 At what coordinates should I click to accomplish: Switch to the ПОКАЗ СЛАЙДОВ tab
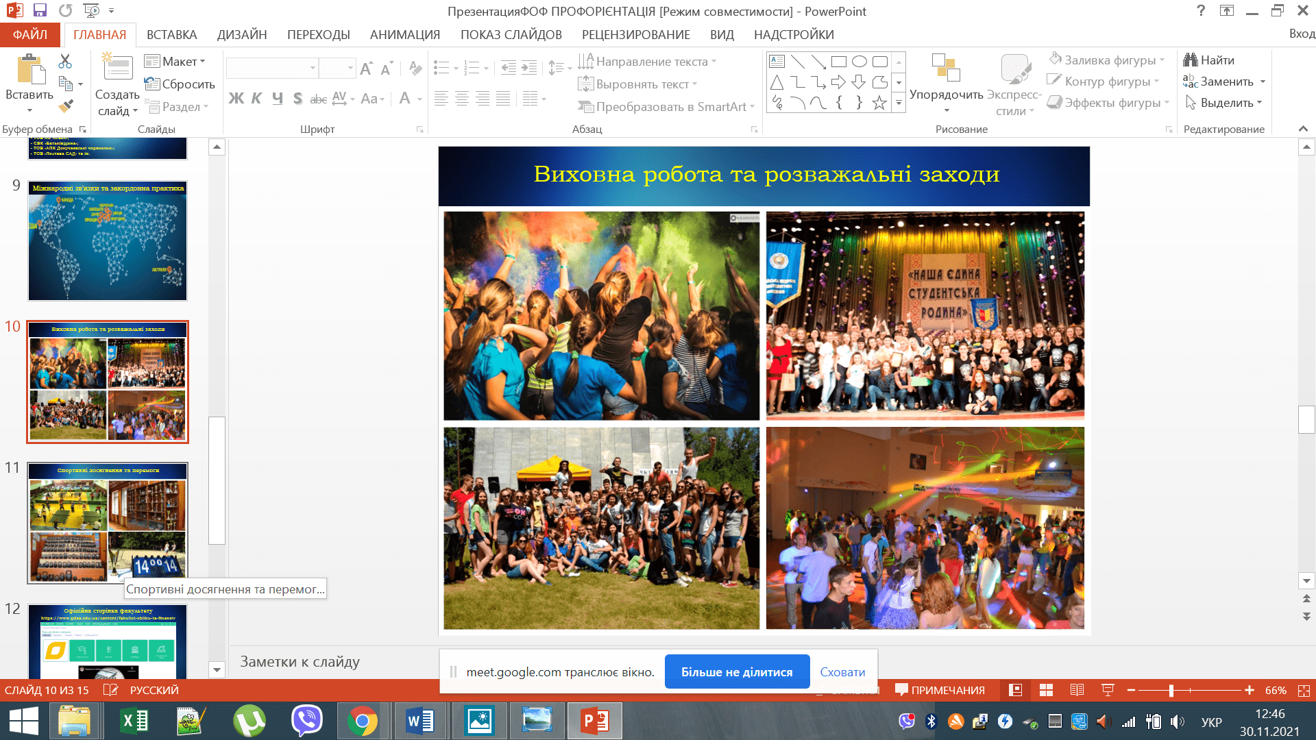click(511, 34)
